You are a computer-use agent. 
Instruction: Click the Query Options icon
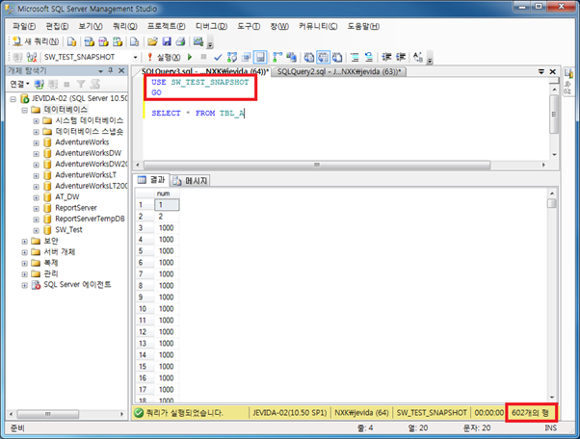pos(246,57)
